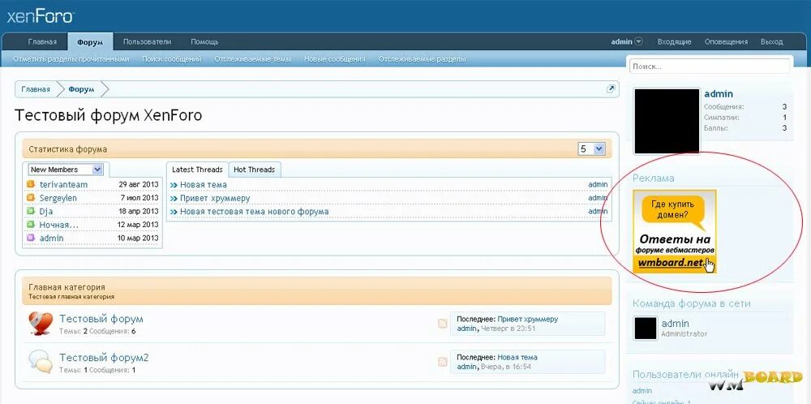Click admin's purple member icon
Screen dimensions: 811x404
point(31,238)
